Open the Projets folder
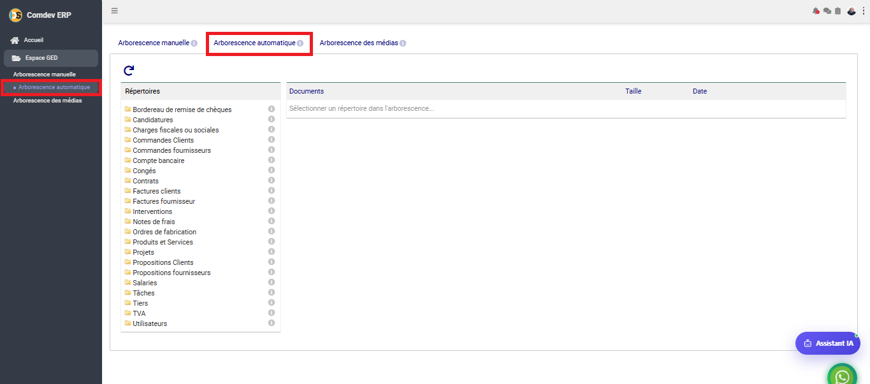This screenshot has height=384, width=870. coord(143,252)
